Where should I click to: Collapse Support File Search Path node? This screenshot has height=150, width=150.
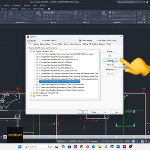click(31, 51)
